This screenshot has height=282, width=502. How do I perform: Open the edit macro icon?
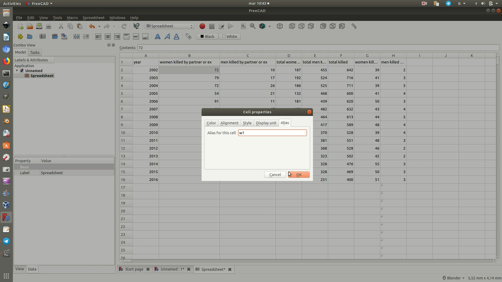(221, 26)
